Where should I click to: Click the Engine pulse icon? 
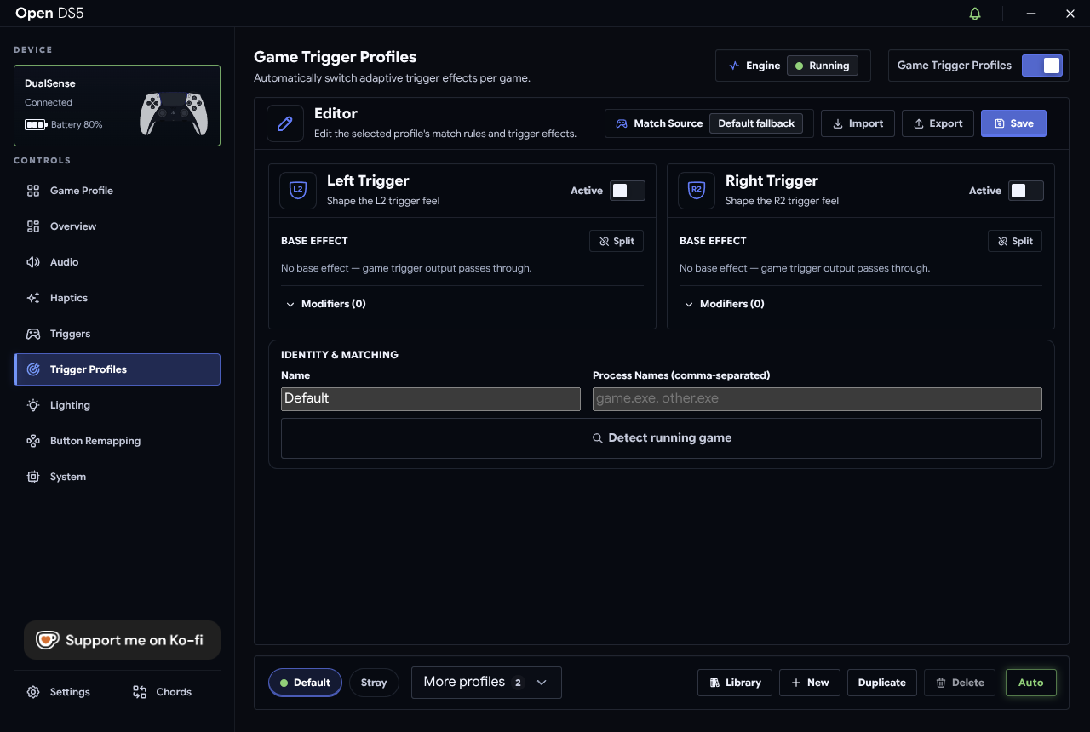tap(734, 66)
